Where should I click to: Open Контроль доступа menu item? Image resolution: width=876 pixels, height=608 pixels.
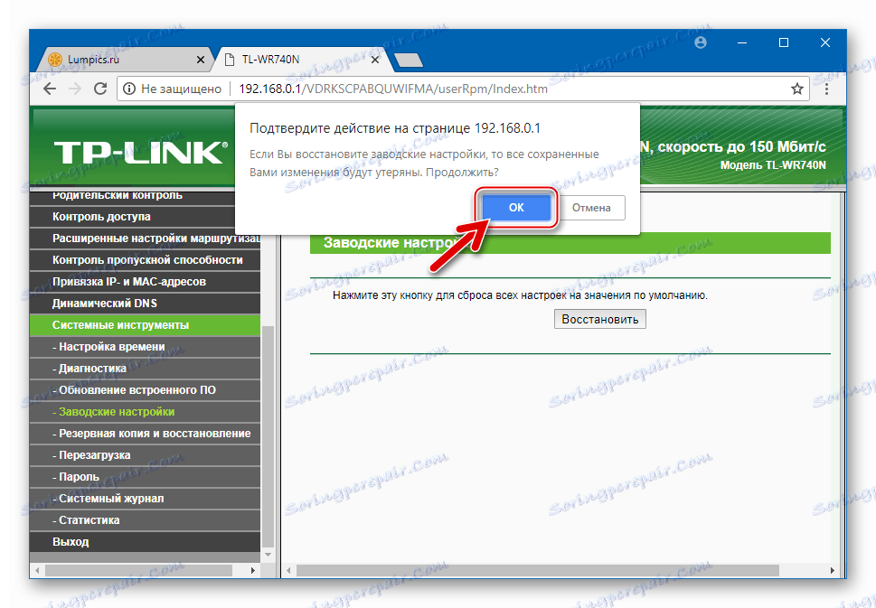146,217
